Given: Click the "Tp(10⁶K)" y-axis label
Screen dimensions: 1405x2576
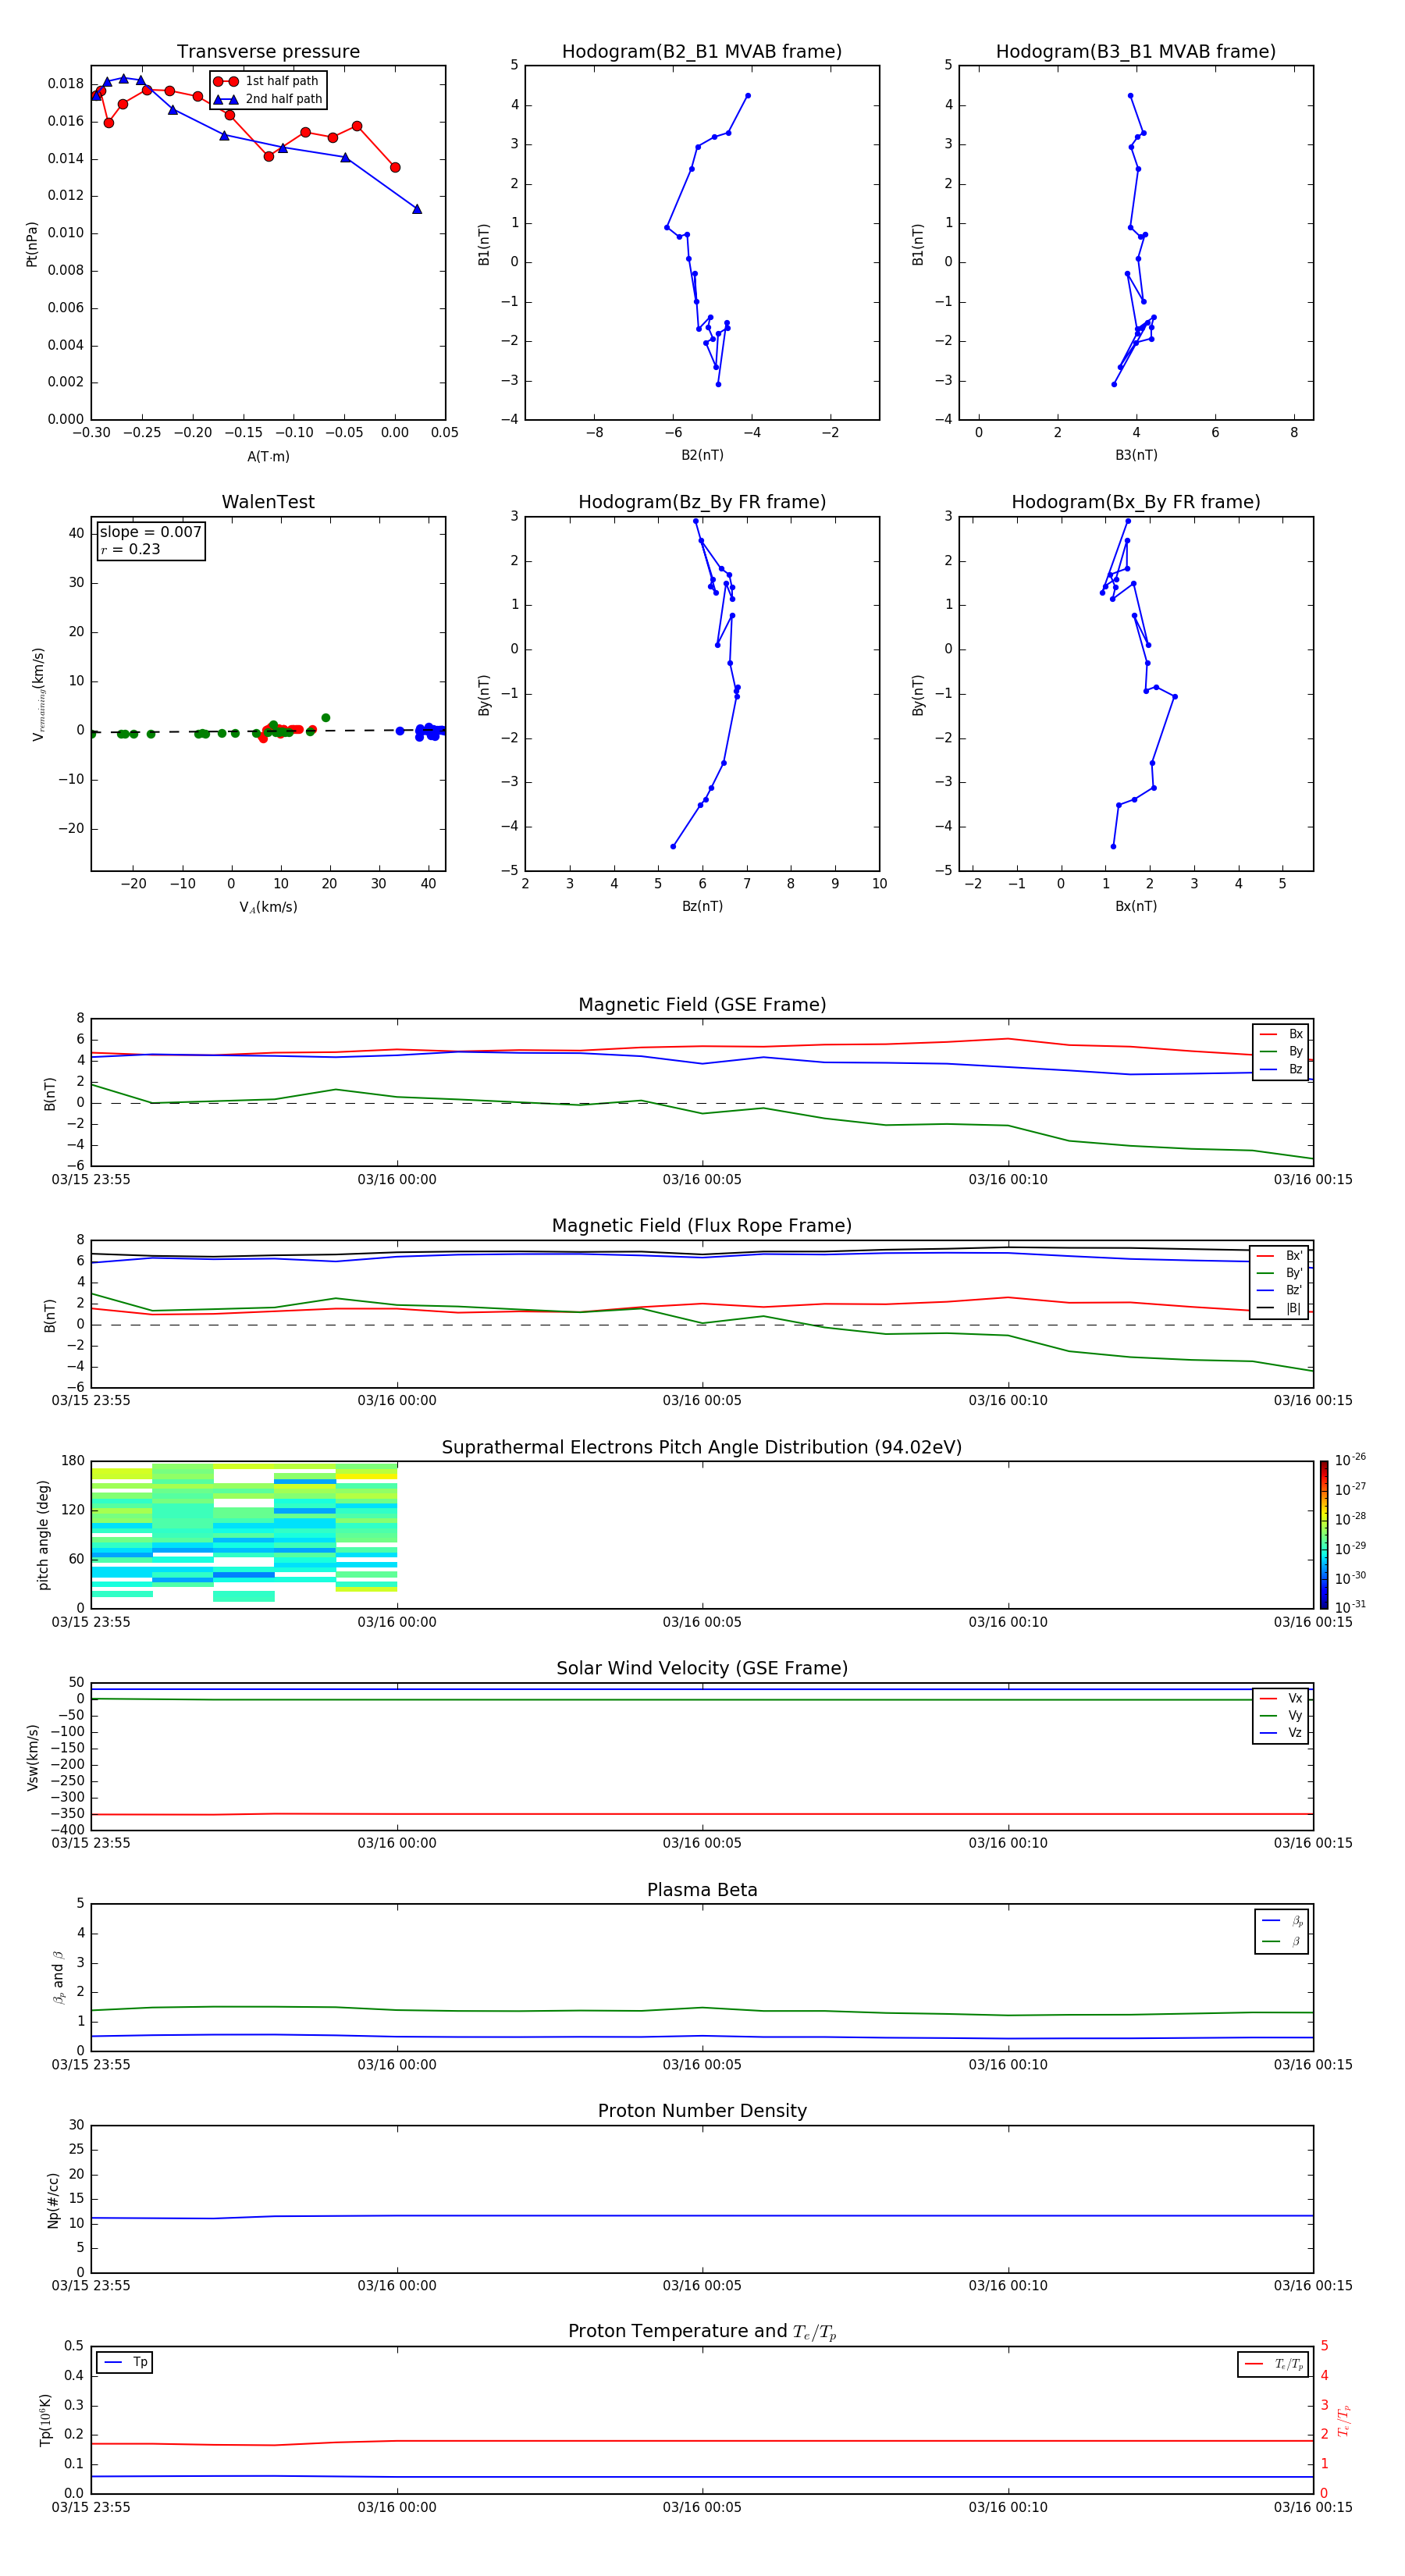Looking at the screenshot, I should click(45, 2420).
